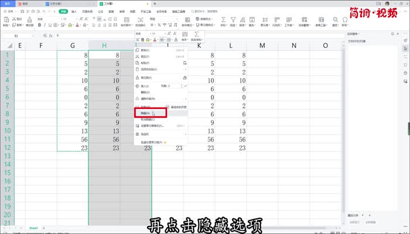The image size is (410, 234).
Task: Expand the Filter (筛选) submenu arrow
Action: (x=185, y=134)
